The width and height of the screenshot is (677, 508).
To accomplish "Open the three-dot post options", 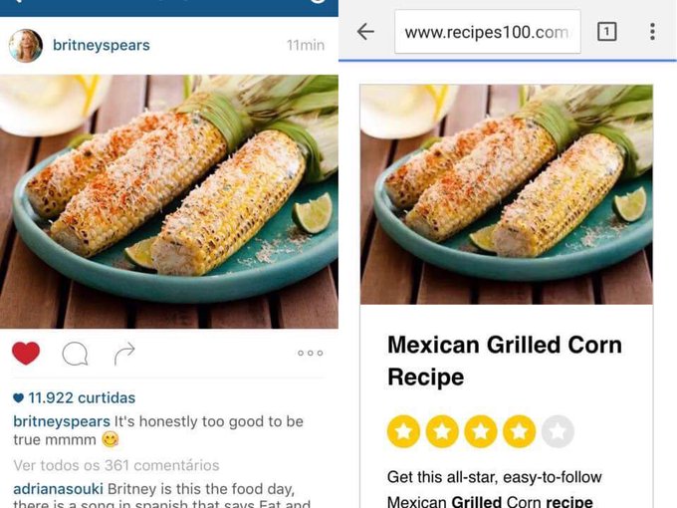I will tap(311, 353).
